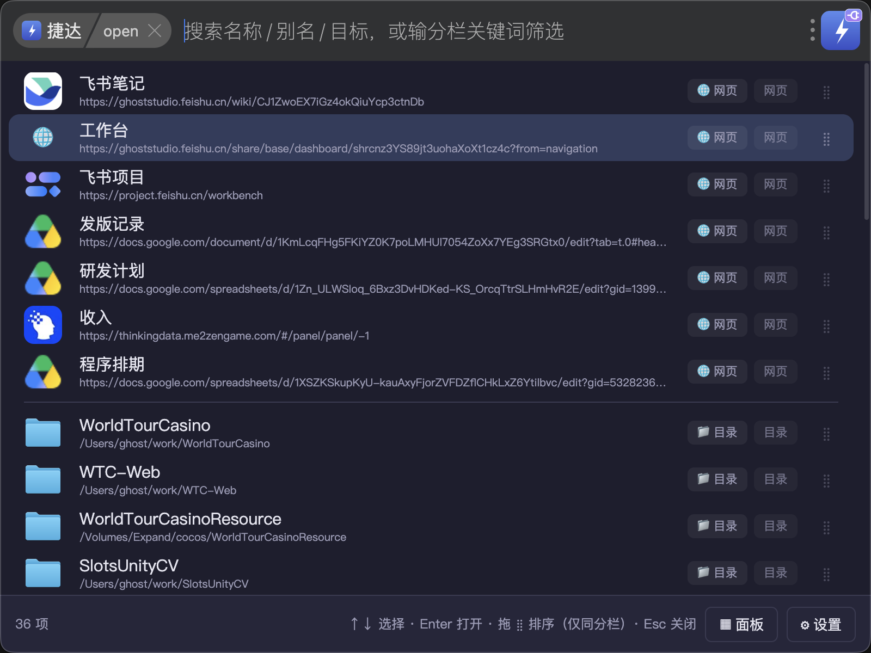Click the Google Drive icon for 研发计划

pos(43,278)
